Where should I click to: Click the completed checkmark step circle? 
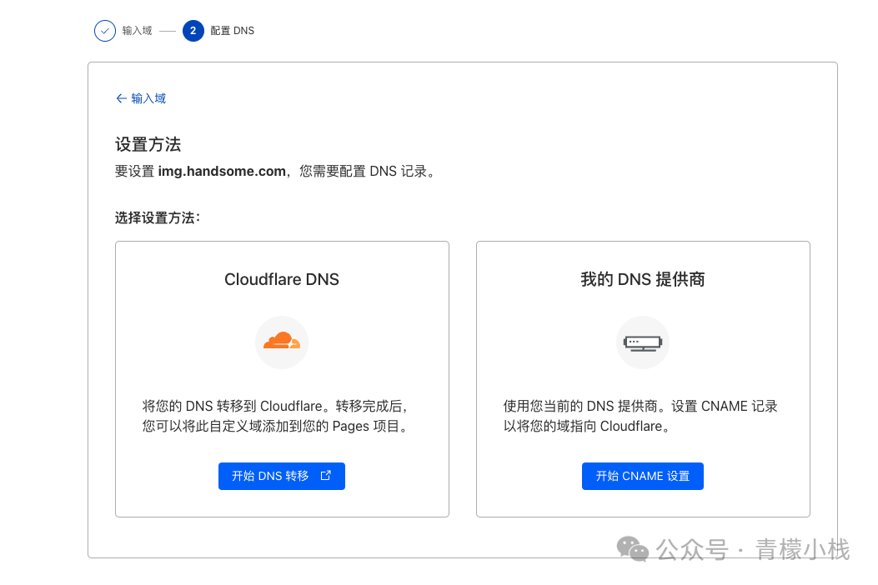(105, 31)
